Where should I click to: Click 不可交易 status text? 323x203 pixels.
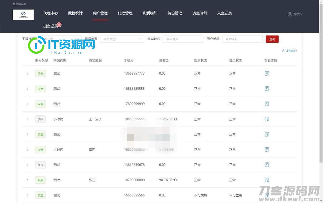pyautogui.click(x=200, y=195)
